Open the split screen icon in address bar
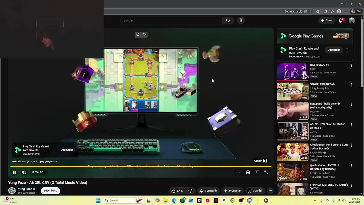364x205 pixels. [305, 11]
